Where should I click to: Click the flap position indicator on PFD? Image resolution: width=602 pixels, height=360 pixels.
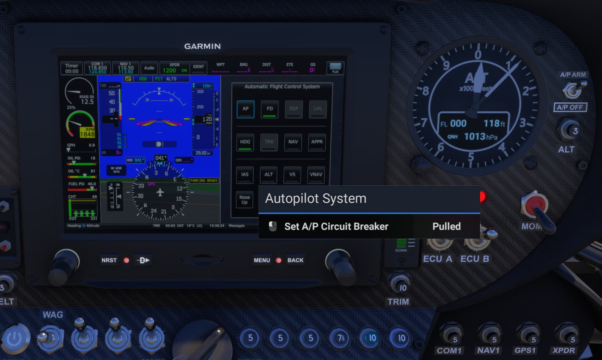tap(115, 196)
